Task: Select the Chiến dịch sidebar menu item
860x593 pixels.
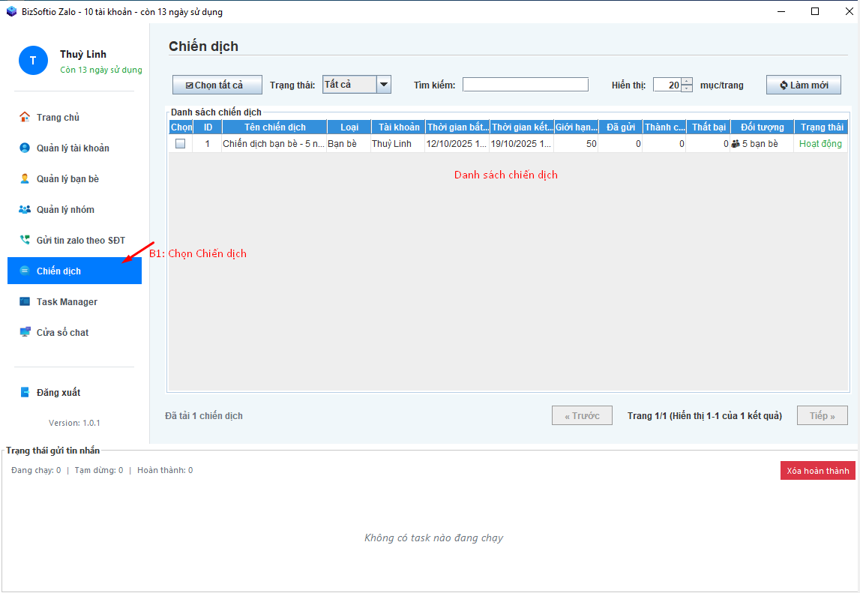Action: point(74,271)
